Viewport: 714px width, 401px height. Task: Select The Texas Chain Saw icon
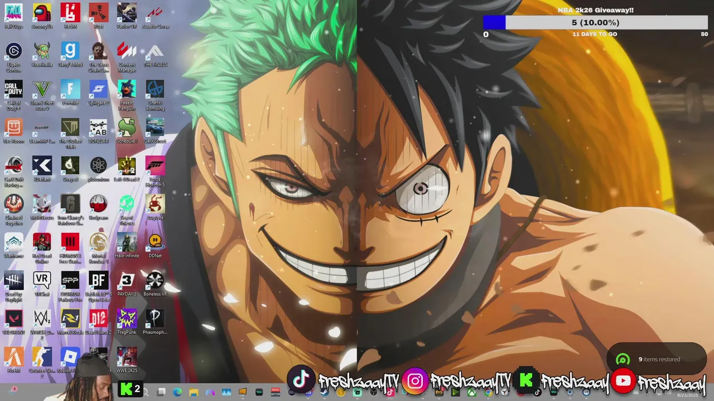click(x=99, y=57)
